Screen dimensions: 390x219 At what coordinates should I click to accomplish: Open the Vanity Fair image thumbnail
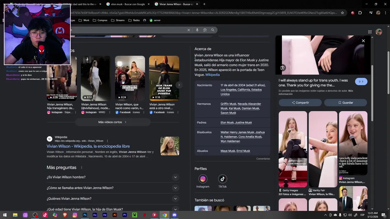[323, 149]
